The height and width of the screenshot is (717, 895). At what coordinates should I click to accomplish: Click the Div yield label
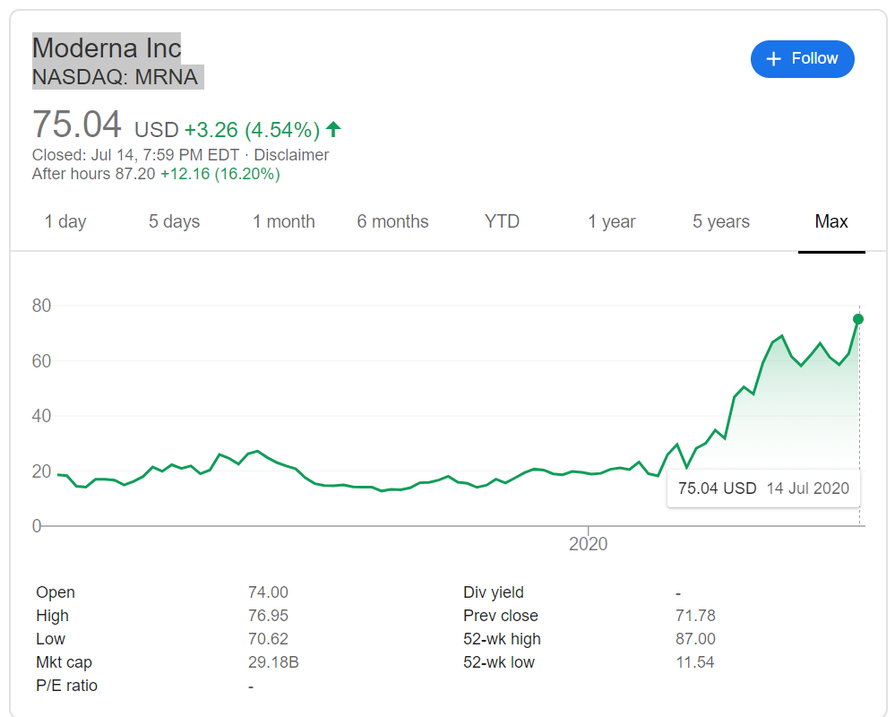(493, 592)
